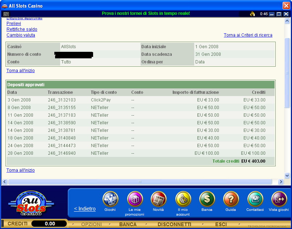Click the vertical scrollbar thumb
This screenshot has width=292, height=229.
(287, 73)
